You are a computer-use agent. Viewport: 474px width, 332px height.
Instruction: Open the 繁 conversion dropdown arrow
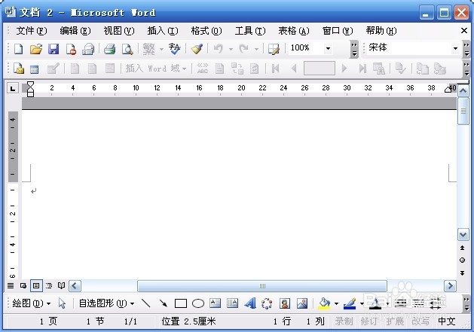pyautogui.click(x=162, y=49)
